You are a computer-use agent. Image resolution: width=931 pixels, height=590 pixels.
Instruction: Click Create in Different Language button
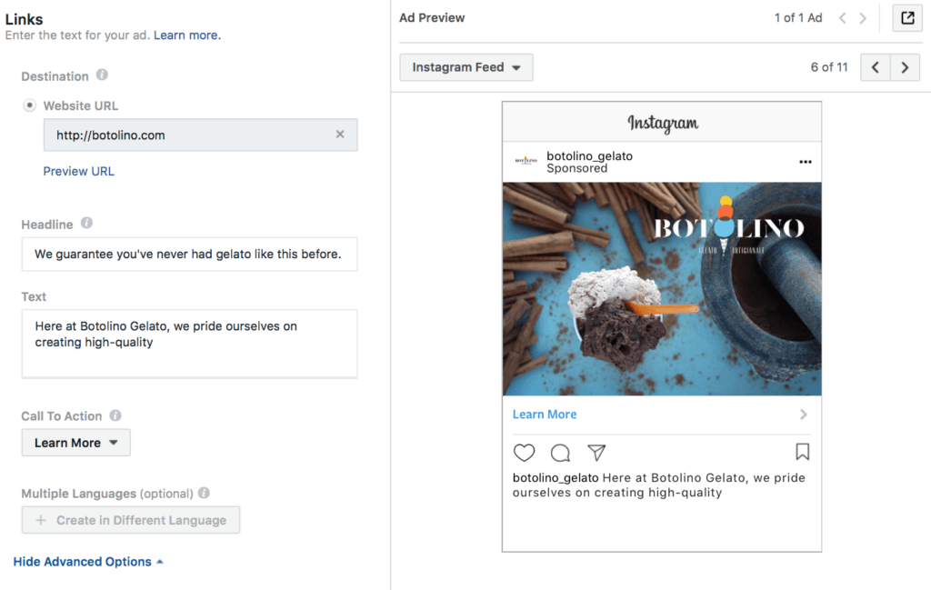pyautogui.click(x=131, y=520)
